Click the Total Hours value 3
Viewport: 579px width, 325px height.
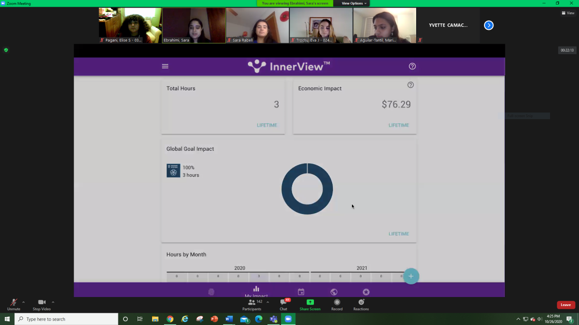[x=276, y=104]
